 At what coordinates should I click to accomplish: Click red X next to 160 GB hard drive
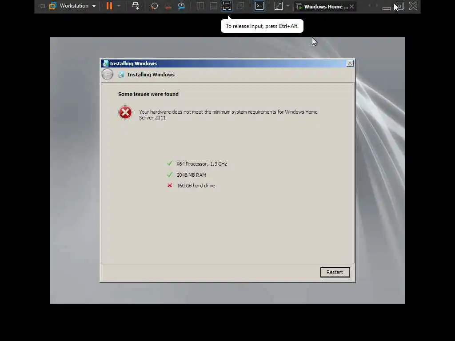170,185
